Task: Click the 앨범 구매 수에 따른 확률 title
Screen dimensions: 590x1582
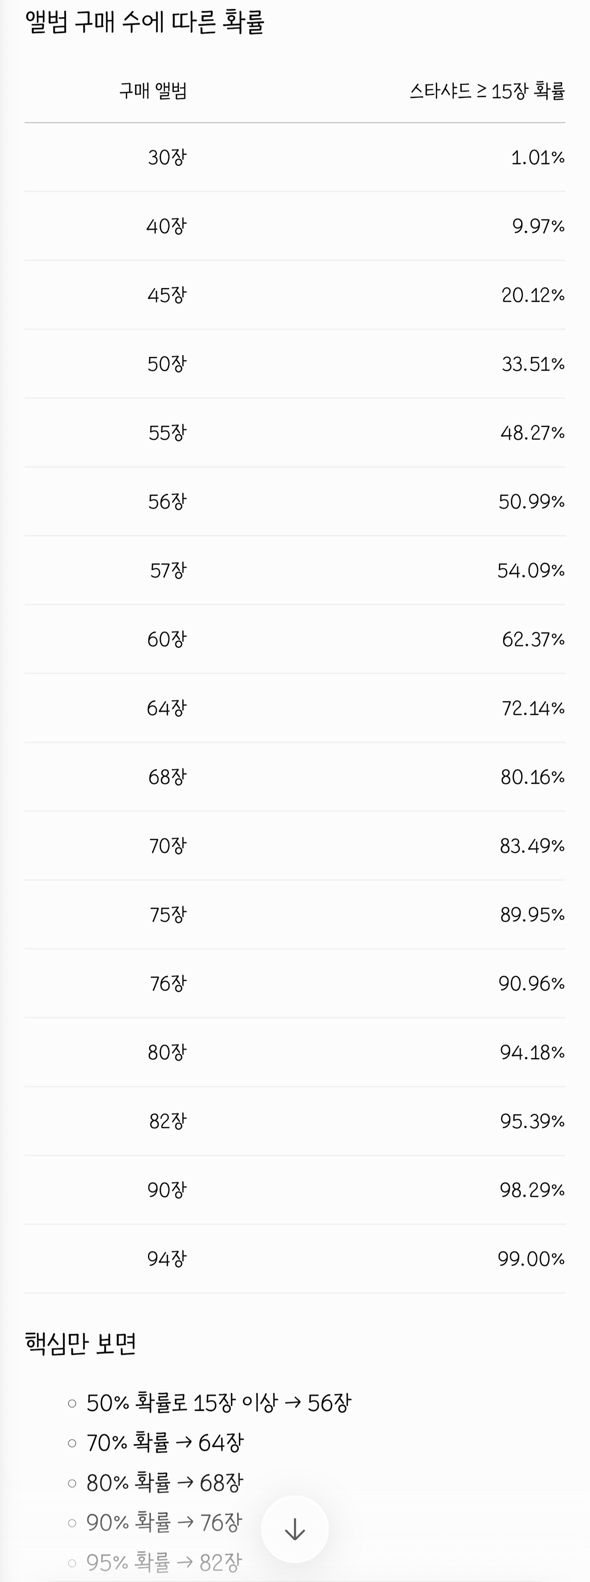Action: tap(144, 22)
